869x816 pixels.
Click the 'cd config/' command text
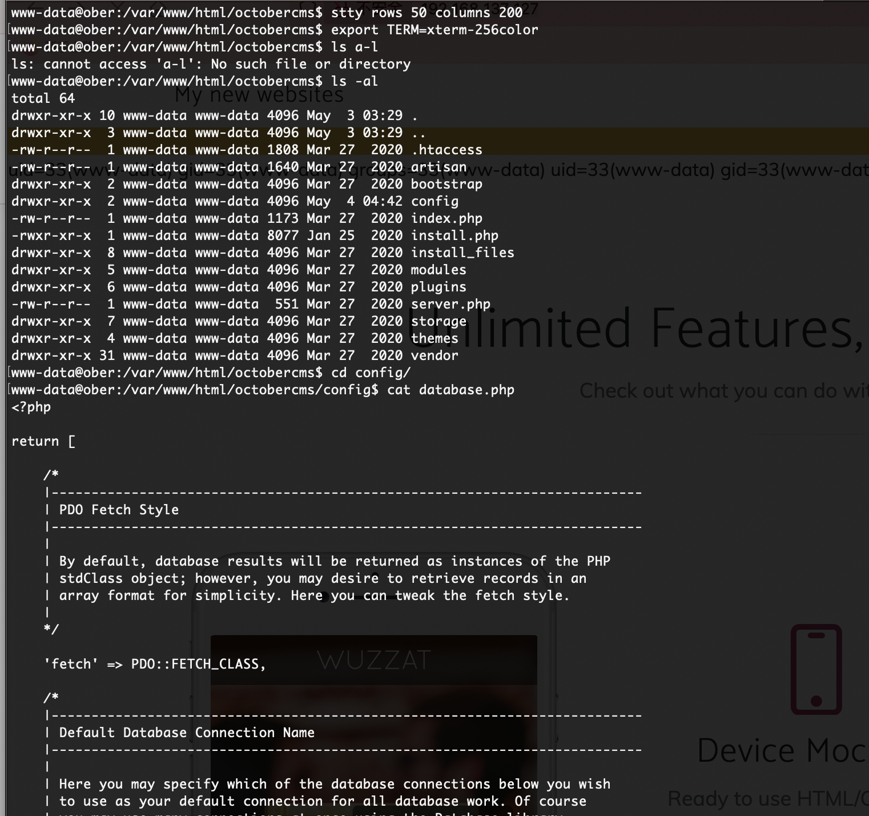(371, 373)
